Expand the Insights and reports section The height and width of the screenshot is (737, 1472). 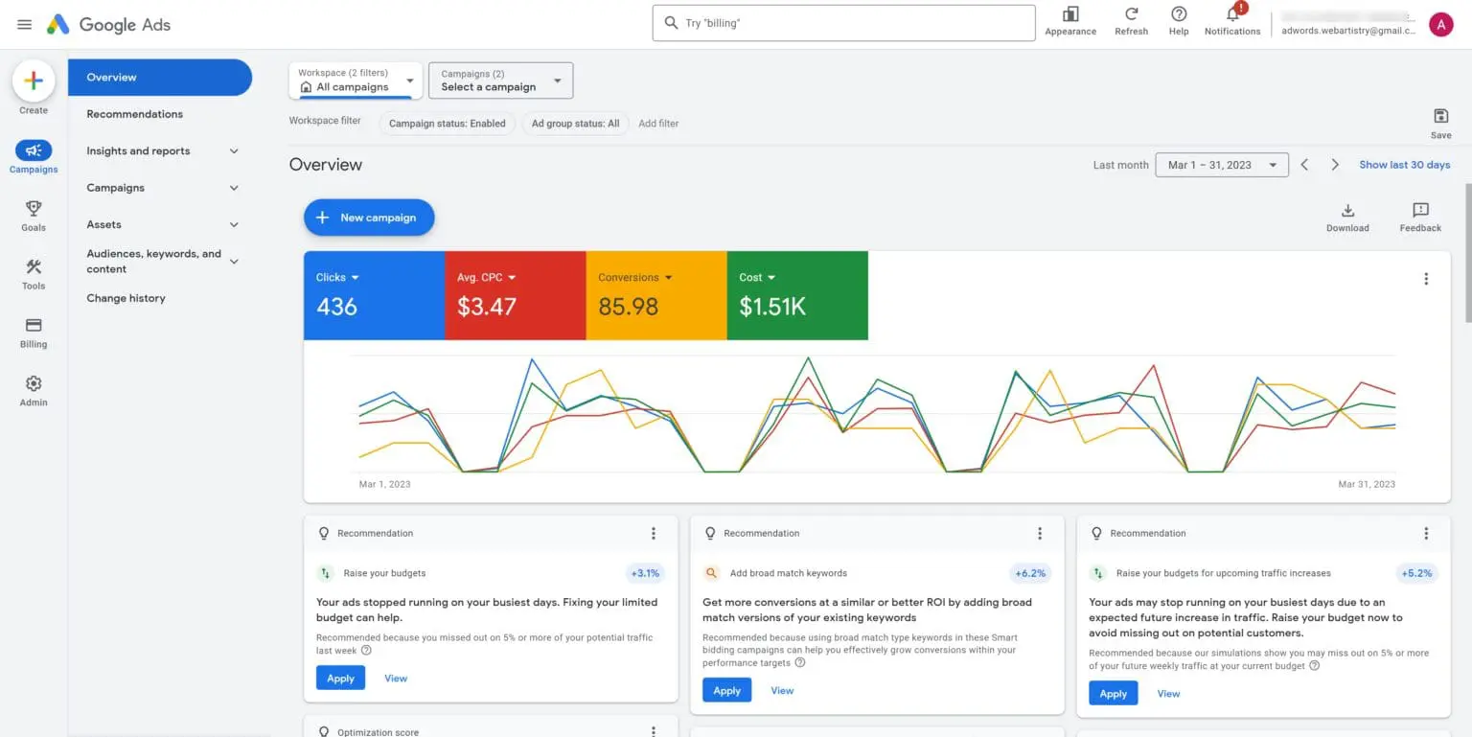(159, 150)
